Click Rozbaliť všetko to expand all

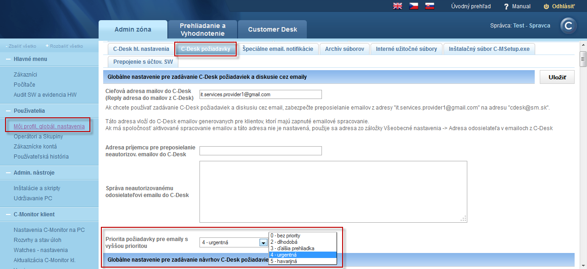64,46
